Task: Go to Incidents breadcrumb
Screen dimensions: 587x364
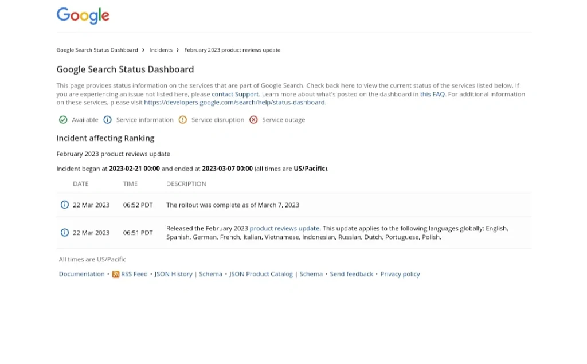Action: point(161,50)
